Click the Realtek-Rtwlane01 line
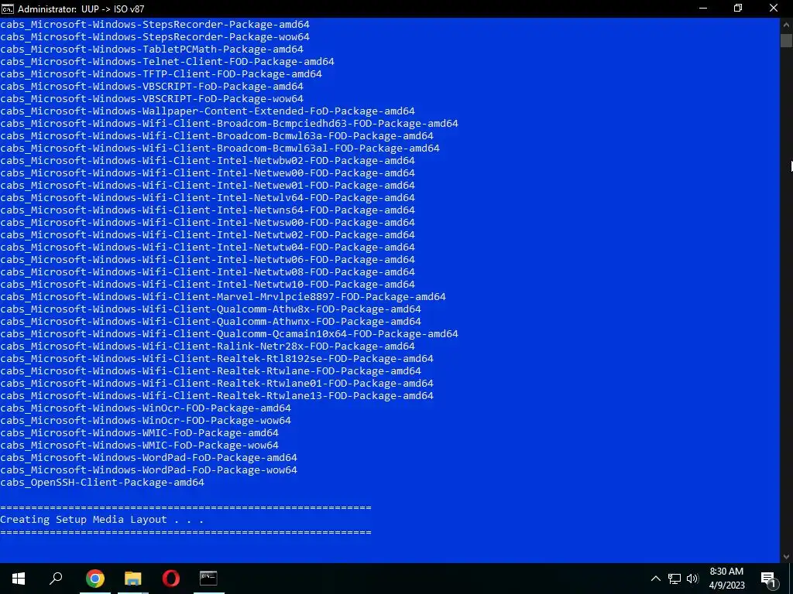 click(x=217, y=384)
